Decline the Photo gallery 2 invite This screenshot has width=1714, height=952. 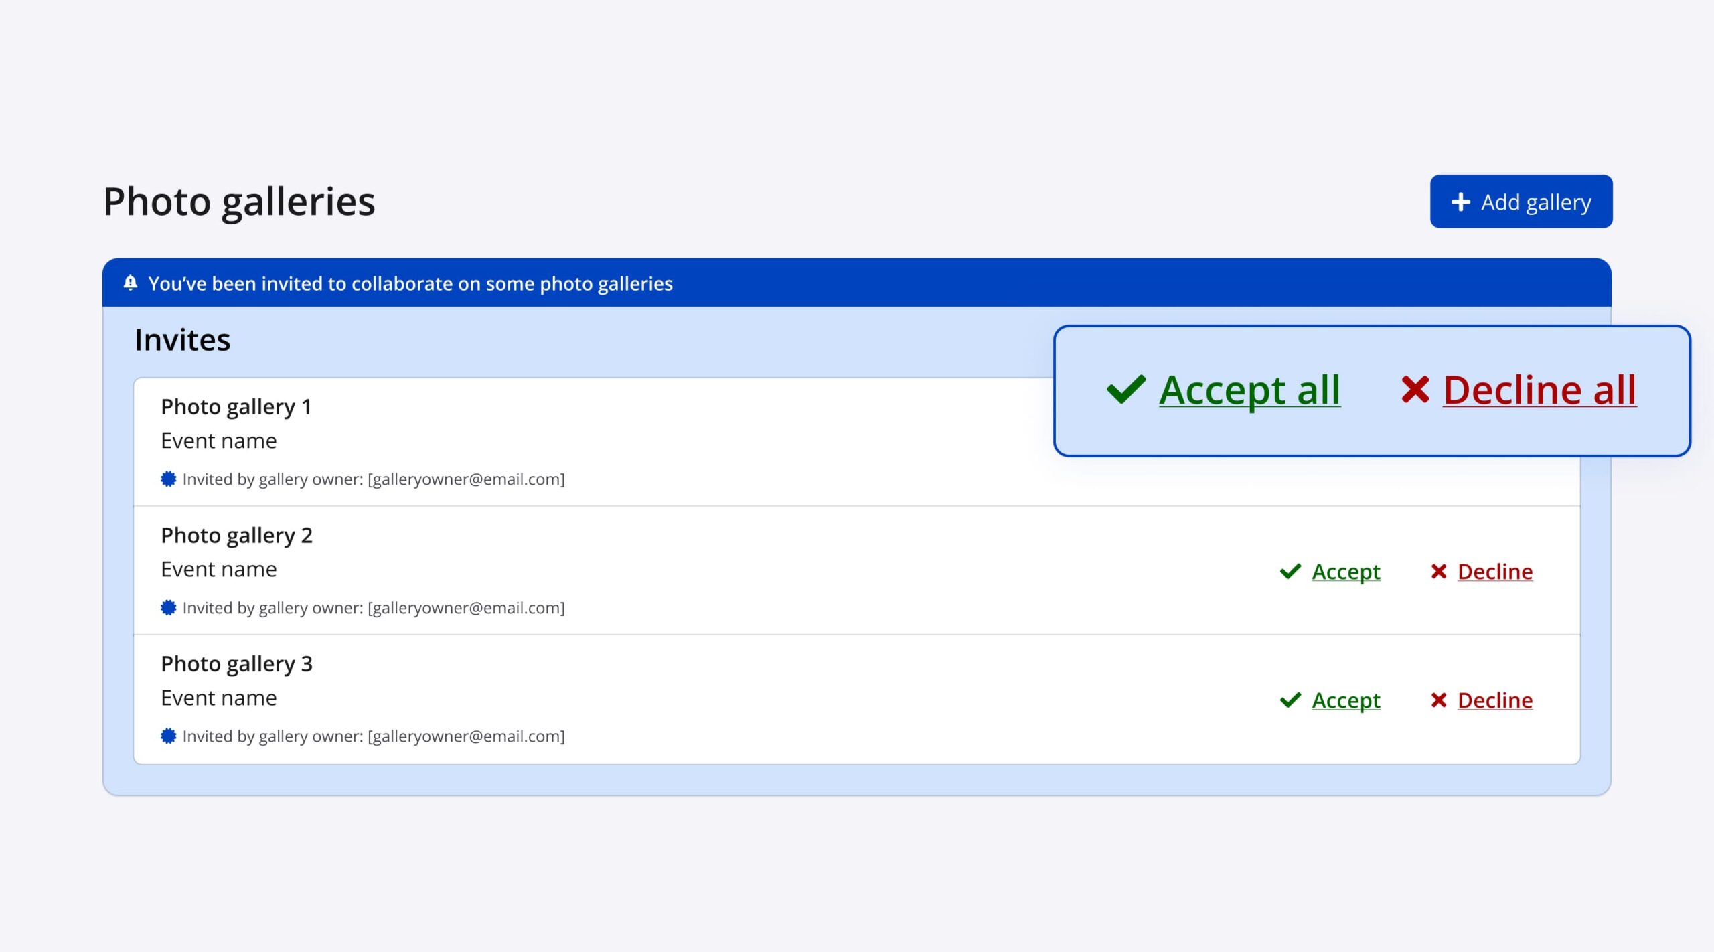point(1495,572)
